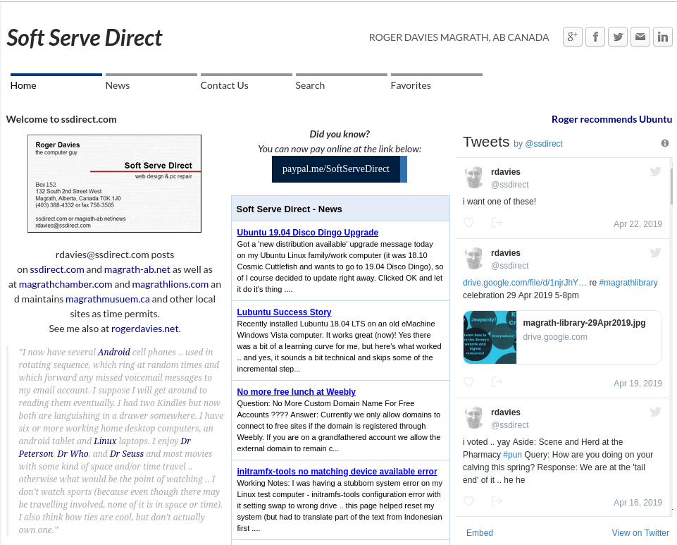The image size is (677, 545).
Task: Click the Soft Serve Direct site title
Action: coord(85,38)
